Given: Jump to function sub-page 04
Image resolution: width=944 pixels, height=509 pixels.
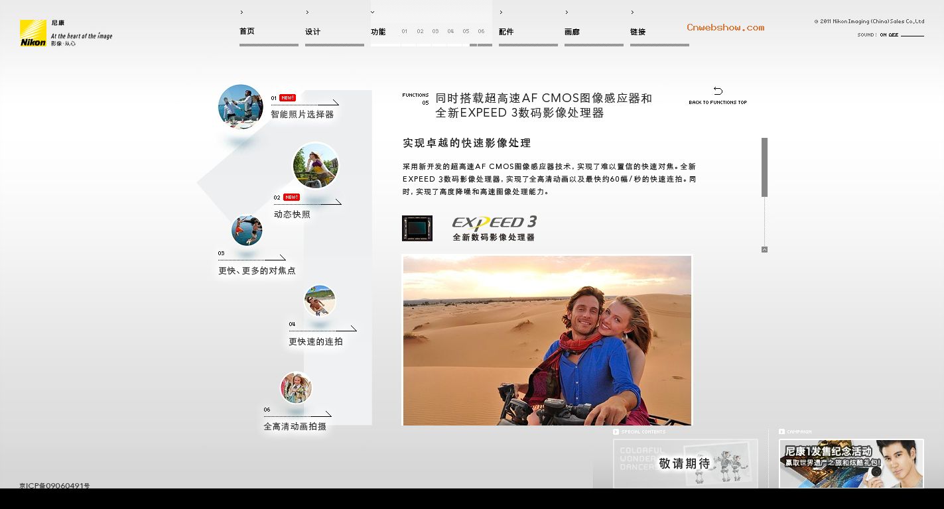Looking at the screenshot, I should coord(450,31).
